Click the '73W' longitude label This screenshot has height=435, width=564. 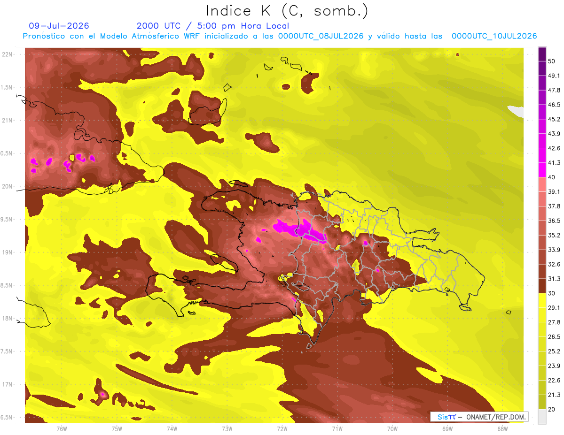pyautogui.click(x=227, y=429)
